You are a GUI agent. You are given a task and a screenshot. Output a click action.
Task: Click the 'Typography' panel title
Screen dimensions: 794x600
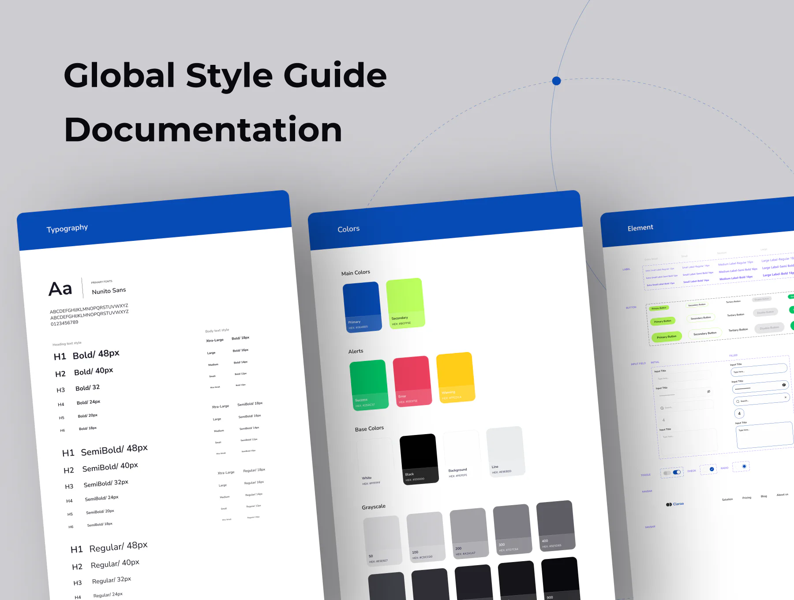[x=67, y=228]
